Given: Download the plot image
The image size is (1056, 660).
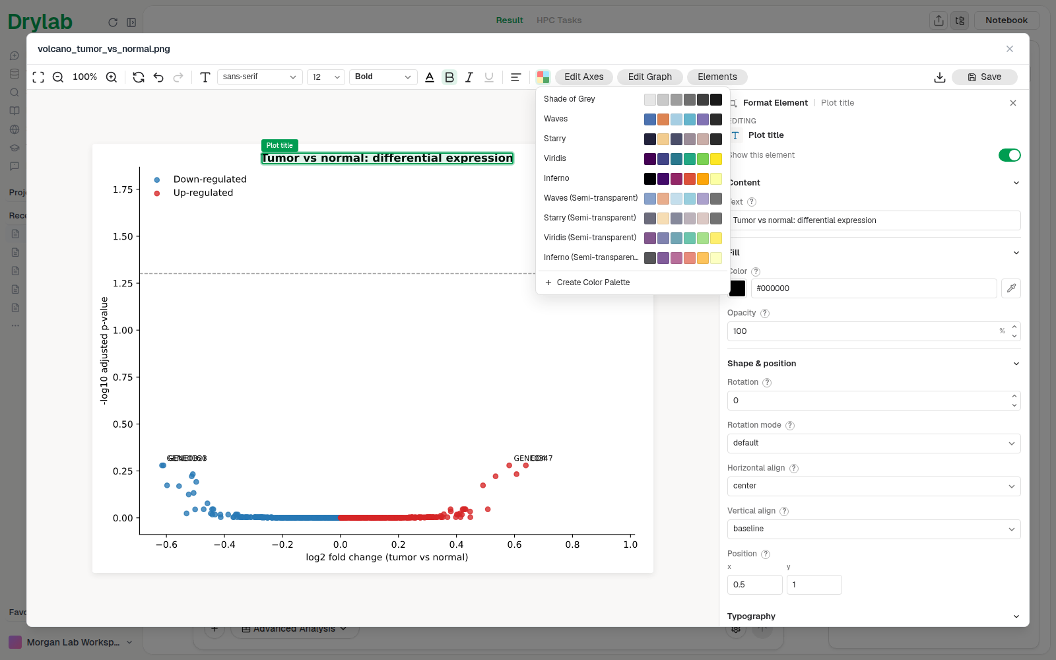Looking at the screenshot, I should click(x=940, y=77).
